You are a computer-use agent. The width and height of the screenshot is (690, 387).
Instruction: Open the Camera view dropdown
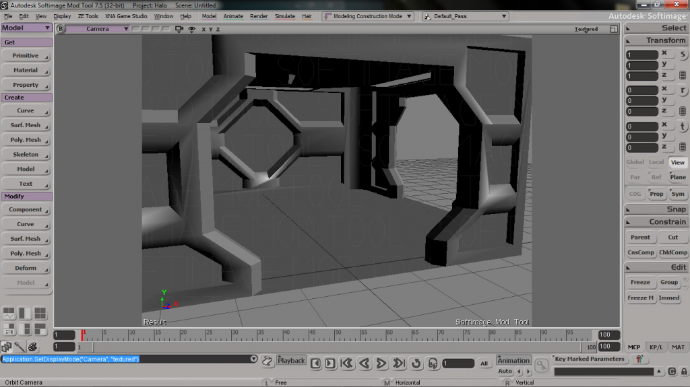(98, 29)
